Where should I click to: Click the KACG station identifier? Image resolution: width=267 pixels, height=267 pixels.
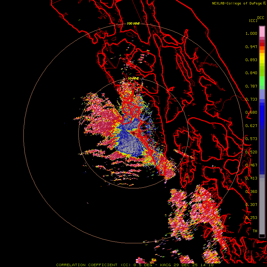[166, 265]
